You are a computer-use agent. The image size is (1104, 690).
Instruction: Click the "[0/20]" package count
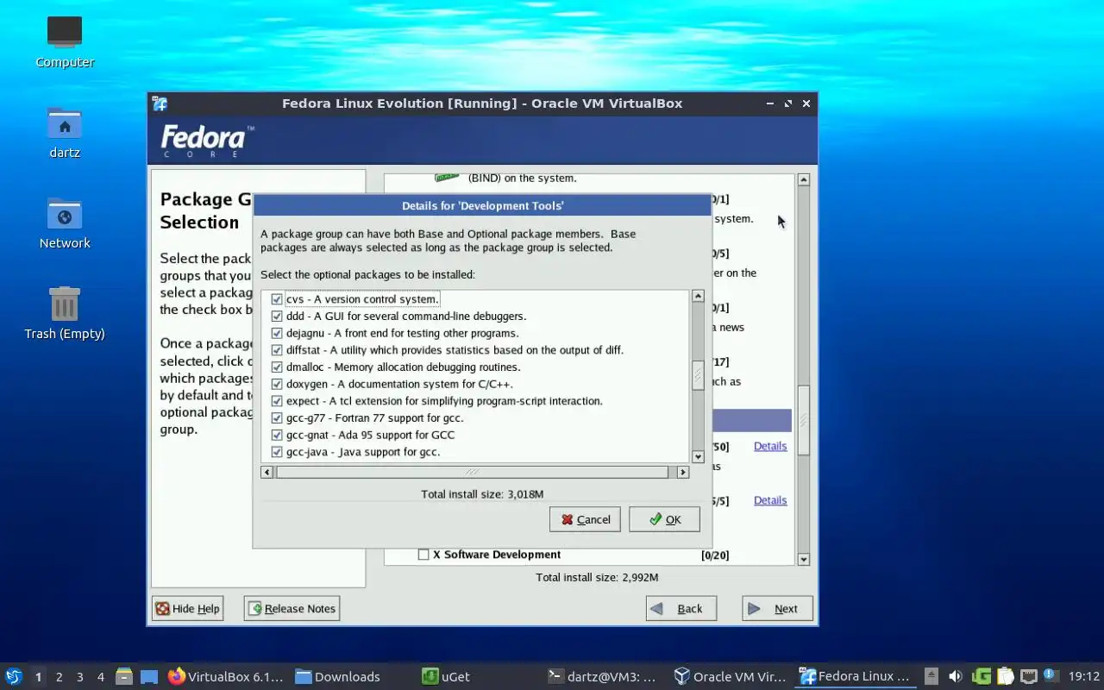tap(715, 555)
